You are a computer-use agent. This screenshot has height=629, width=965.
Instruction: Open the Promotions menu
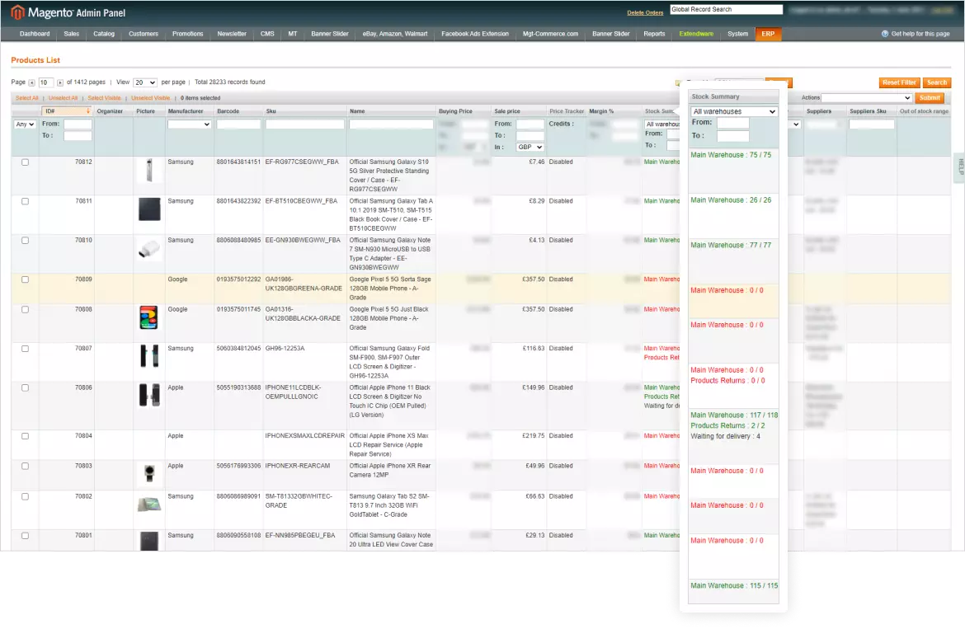188,34
